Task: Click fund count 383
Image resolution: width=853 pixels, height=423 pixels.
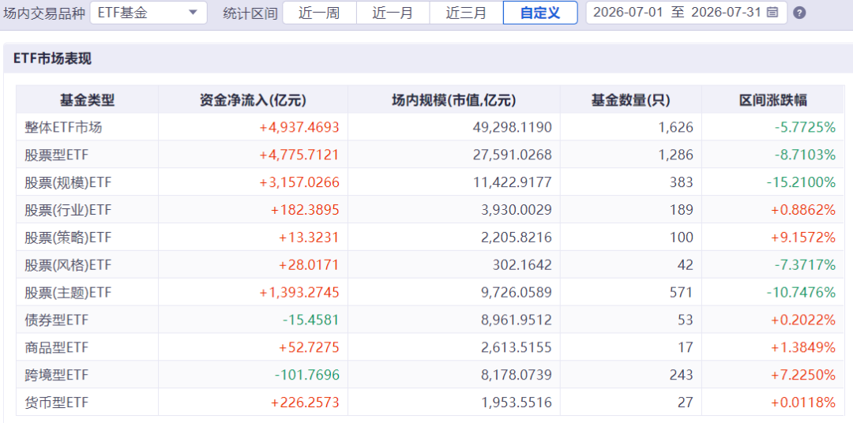Action: (682, 182)
